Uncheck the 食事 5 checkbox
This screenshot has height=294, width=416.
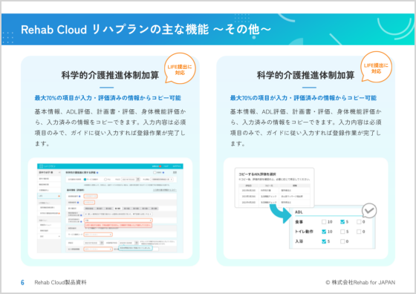[342, 222]
